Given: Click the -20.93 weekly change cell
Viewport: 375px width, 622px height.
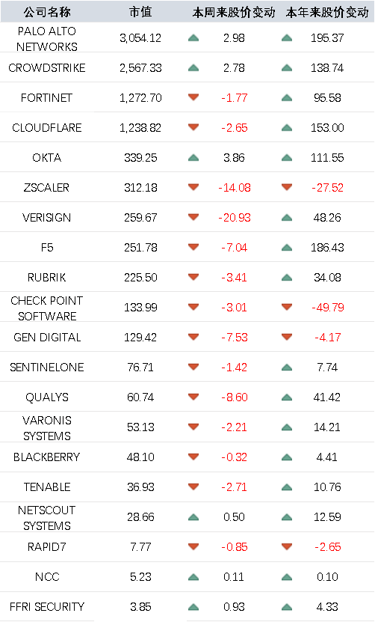Looking at the screenshot, I should pyautogui.click(x=235, y=217).
